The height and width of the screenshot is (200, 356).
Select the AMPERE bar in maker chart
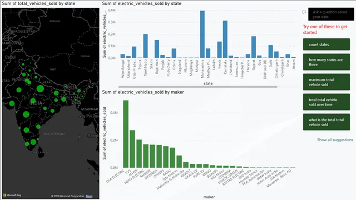(152, 156)
